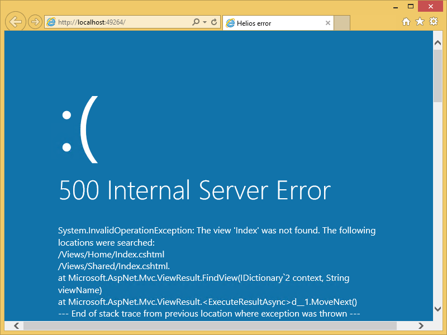The height and width of the screenshot is (335, 447).
Task: Click the vertical scrollbar thumb
Action: [x=438, y=76]
